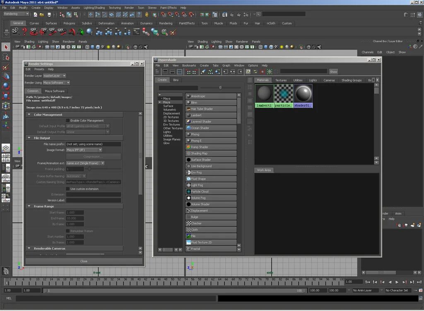The image size is (424, 311).
Task: Switch to the Textures tab in Hypershade
Action: pyautogui.click(x=281, y=80)
